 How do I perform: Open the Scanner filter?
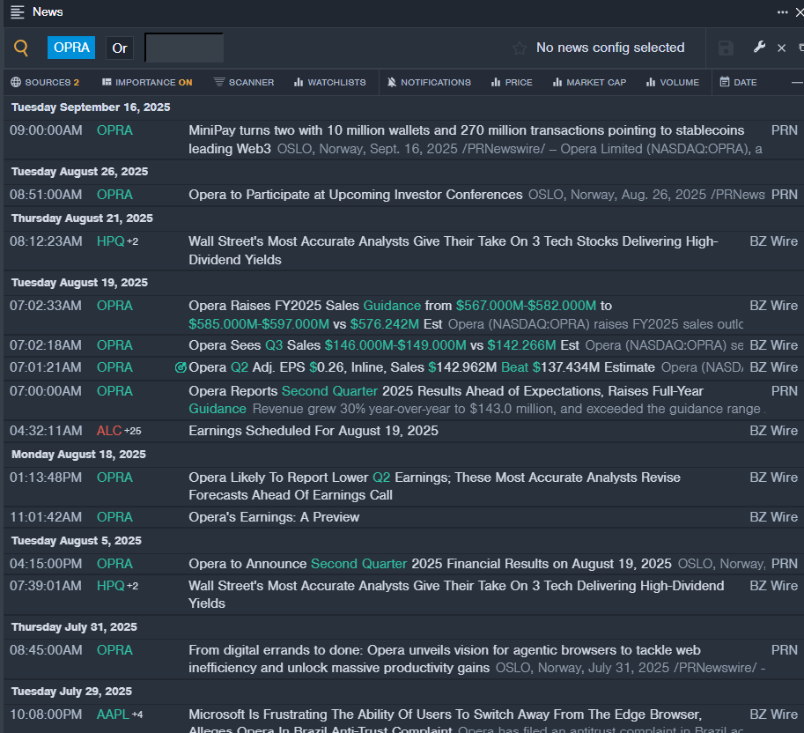coord(244,82)
